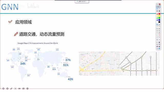This screenshot has width=164, height=92.
Task: Open the slideshow pen tools icon
Action: click(11, 89)
